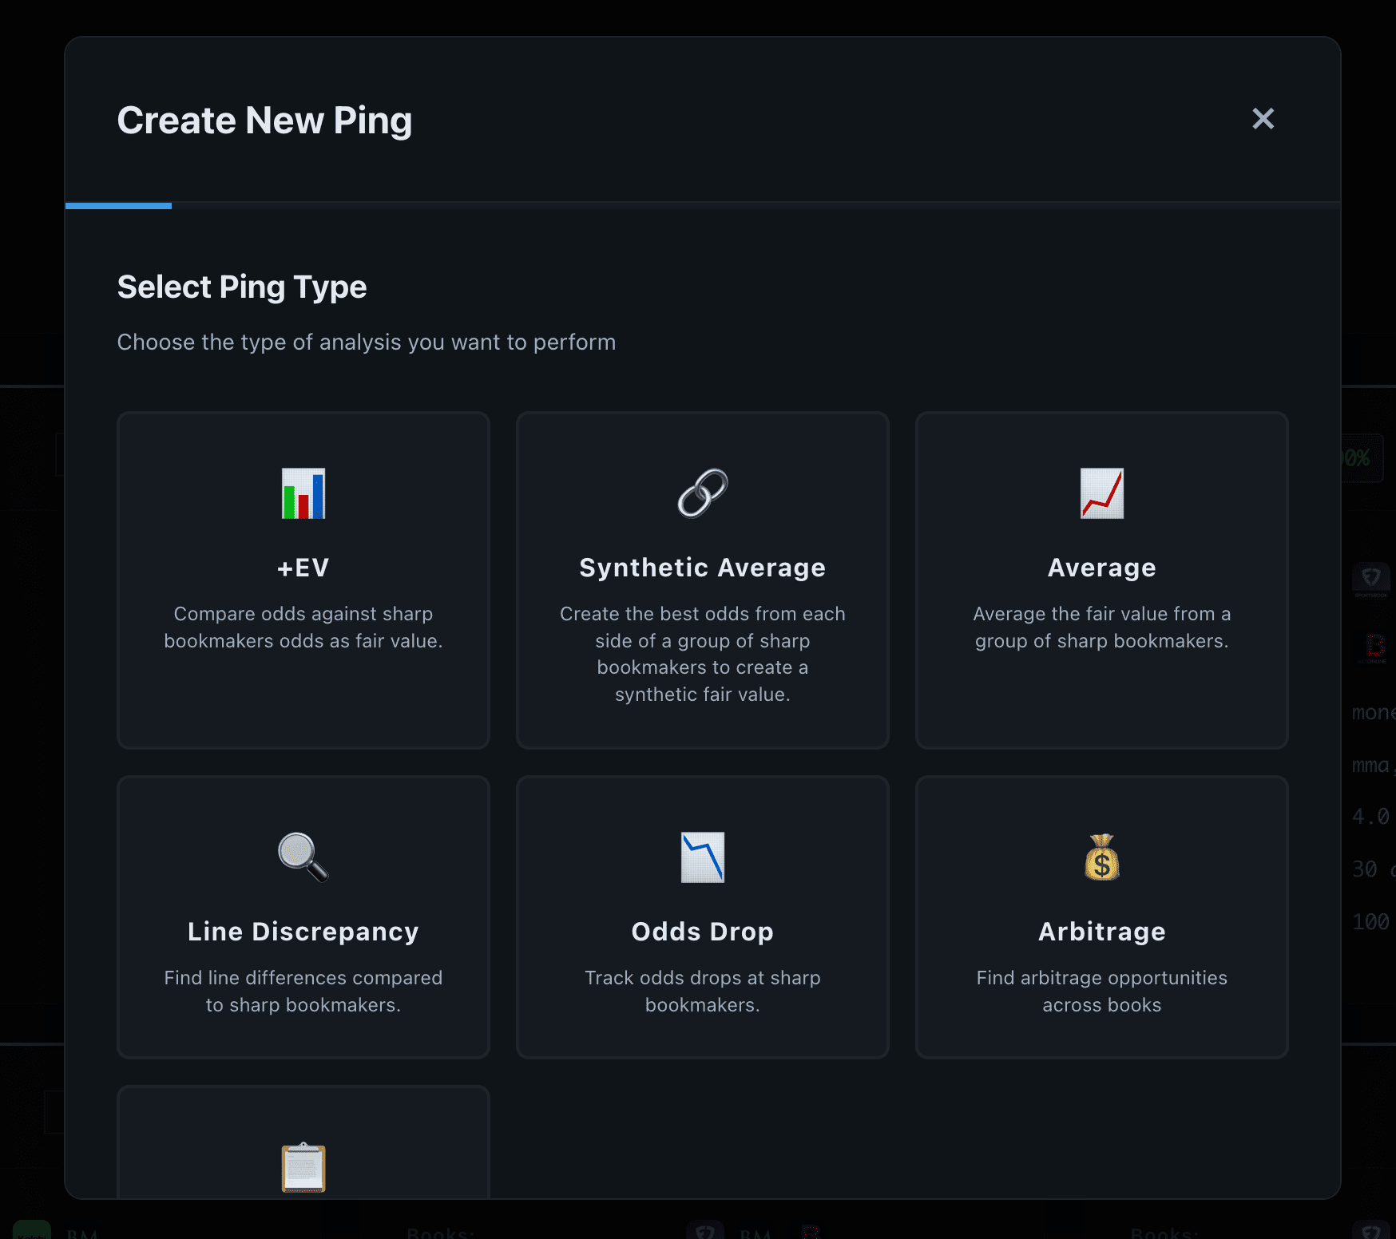
Task: Choose the Synthetic Average title
Action: (703, 568)
